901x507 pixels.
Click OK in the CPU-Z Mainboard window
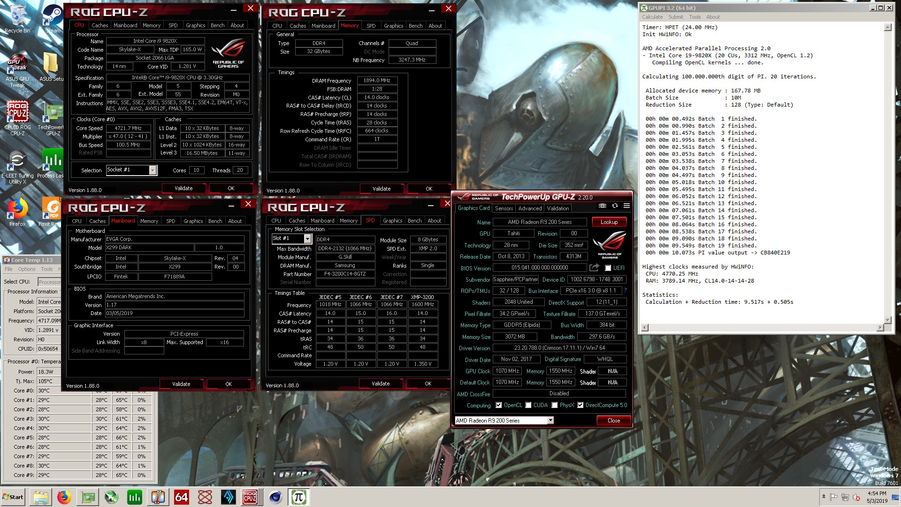pos(229,384)
